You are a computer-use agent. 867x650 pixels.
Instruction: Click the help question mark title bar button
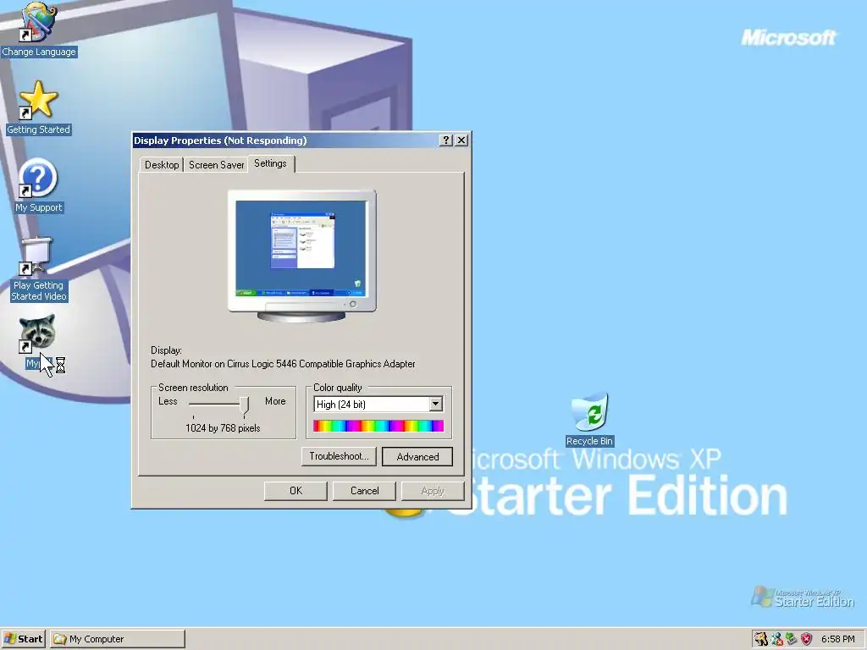(x=445, y=140)
